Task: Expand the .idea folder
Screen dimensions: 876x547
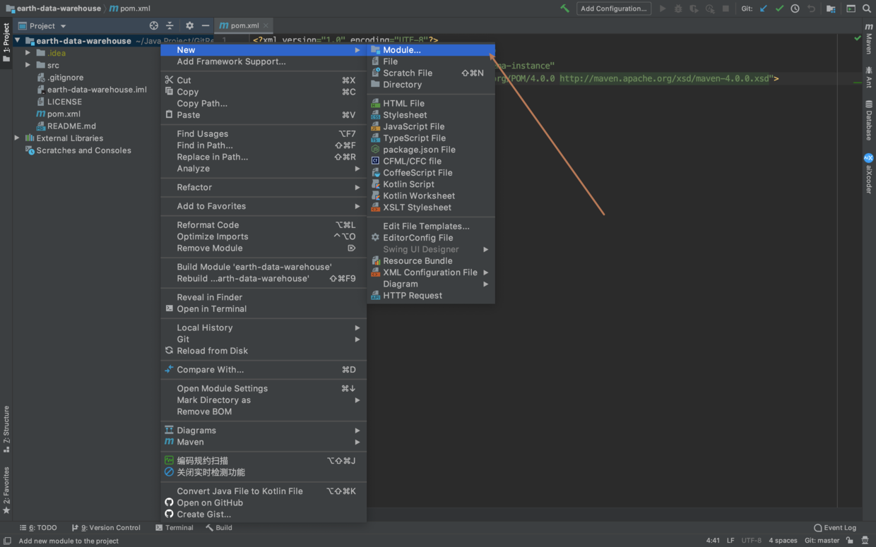Action: coord(28,53)
